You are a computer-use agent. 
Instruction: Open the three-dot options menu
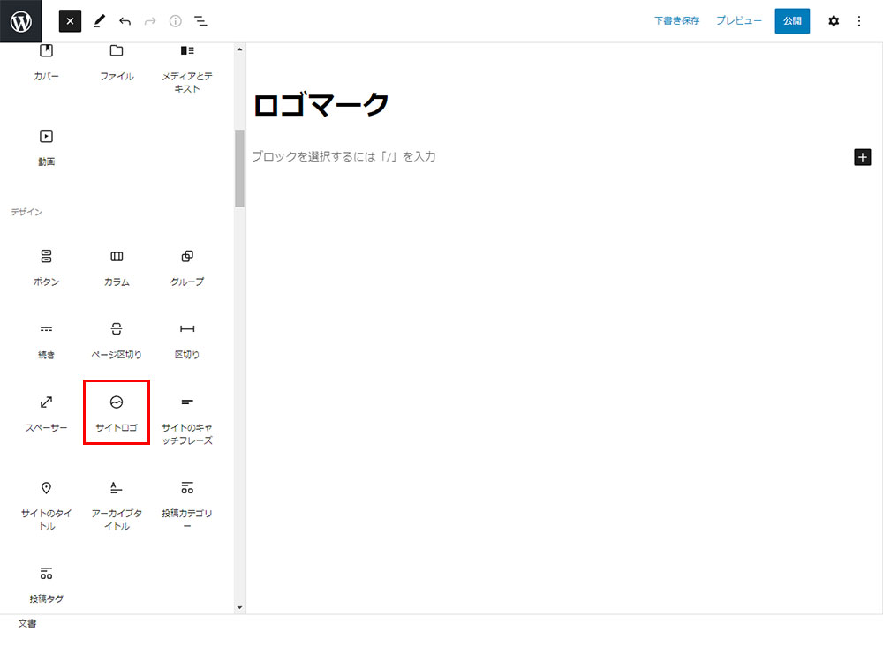pos(859,21)
